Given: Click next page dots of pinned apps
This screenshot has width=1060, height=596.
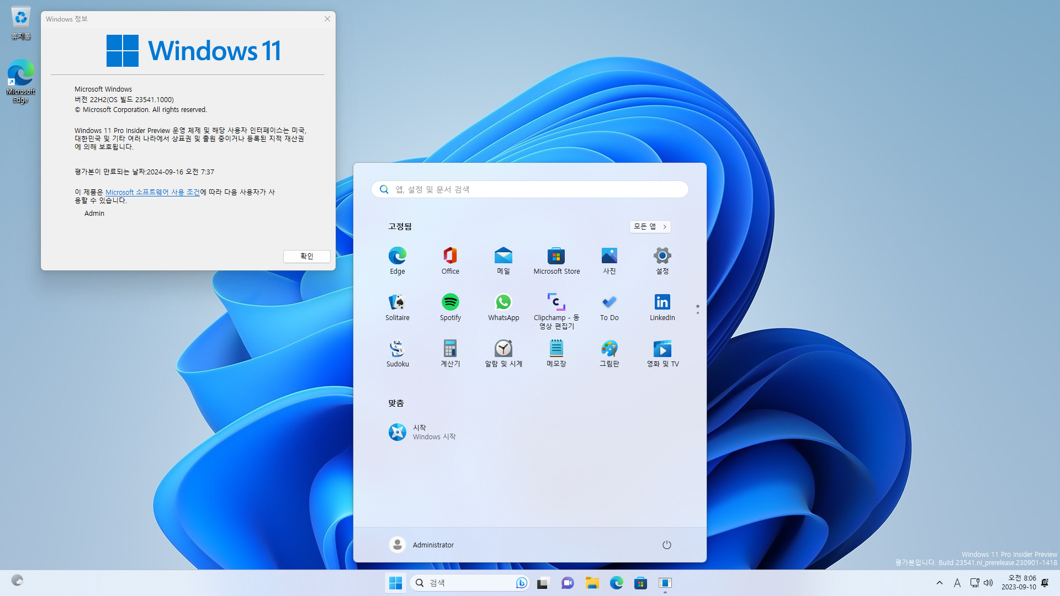Looking at the screenshot, I should 697,313.
